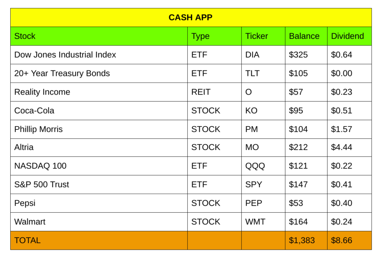Click the Type column header
This screenshot has width=376, height=256.
(x=200, y=36)
